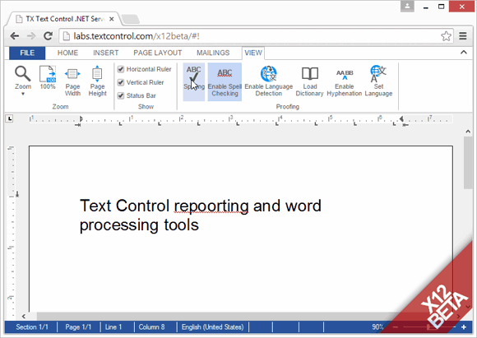Click the zoom-in plus button
Viewport: 477px width, 338px height.
pyautogui.click(x=464, y=327)
